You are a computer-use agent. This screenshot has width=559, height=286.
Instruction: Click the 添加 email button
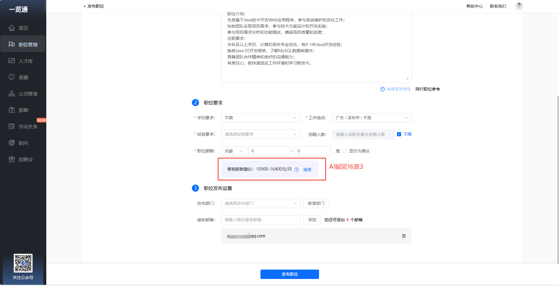[x=312, y=220]
